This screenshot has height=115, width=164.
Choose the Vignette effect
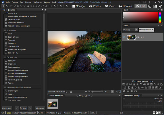pyautogui.click(x=12, y=43)
